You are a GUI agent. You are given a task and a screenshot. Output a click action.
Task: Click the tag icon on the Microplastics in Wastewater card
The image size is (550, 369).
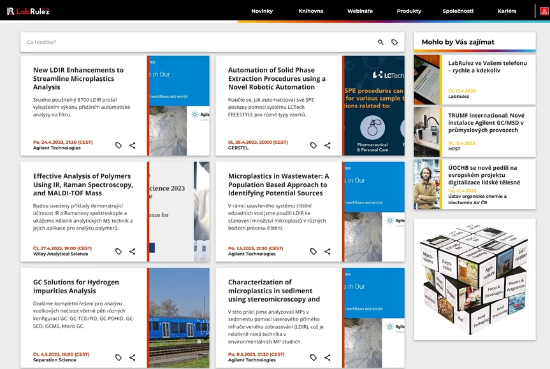(x=312, y=251)
